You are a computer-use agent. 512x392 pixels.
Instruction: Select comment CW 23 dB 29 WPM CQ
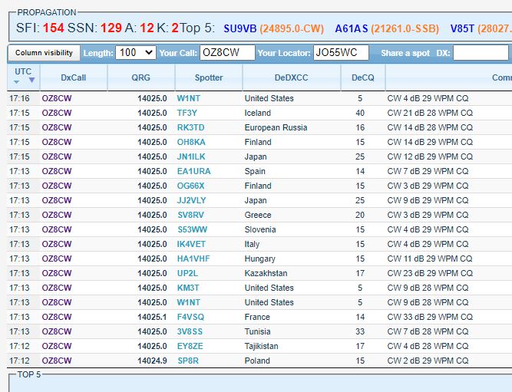point(430,273)
